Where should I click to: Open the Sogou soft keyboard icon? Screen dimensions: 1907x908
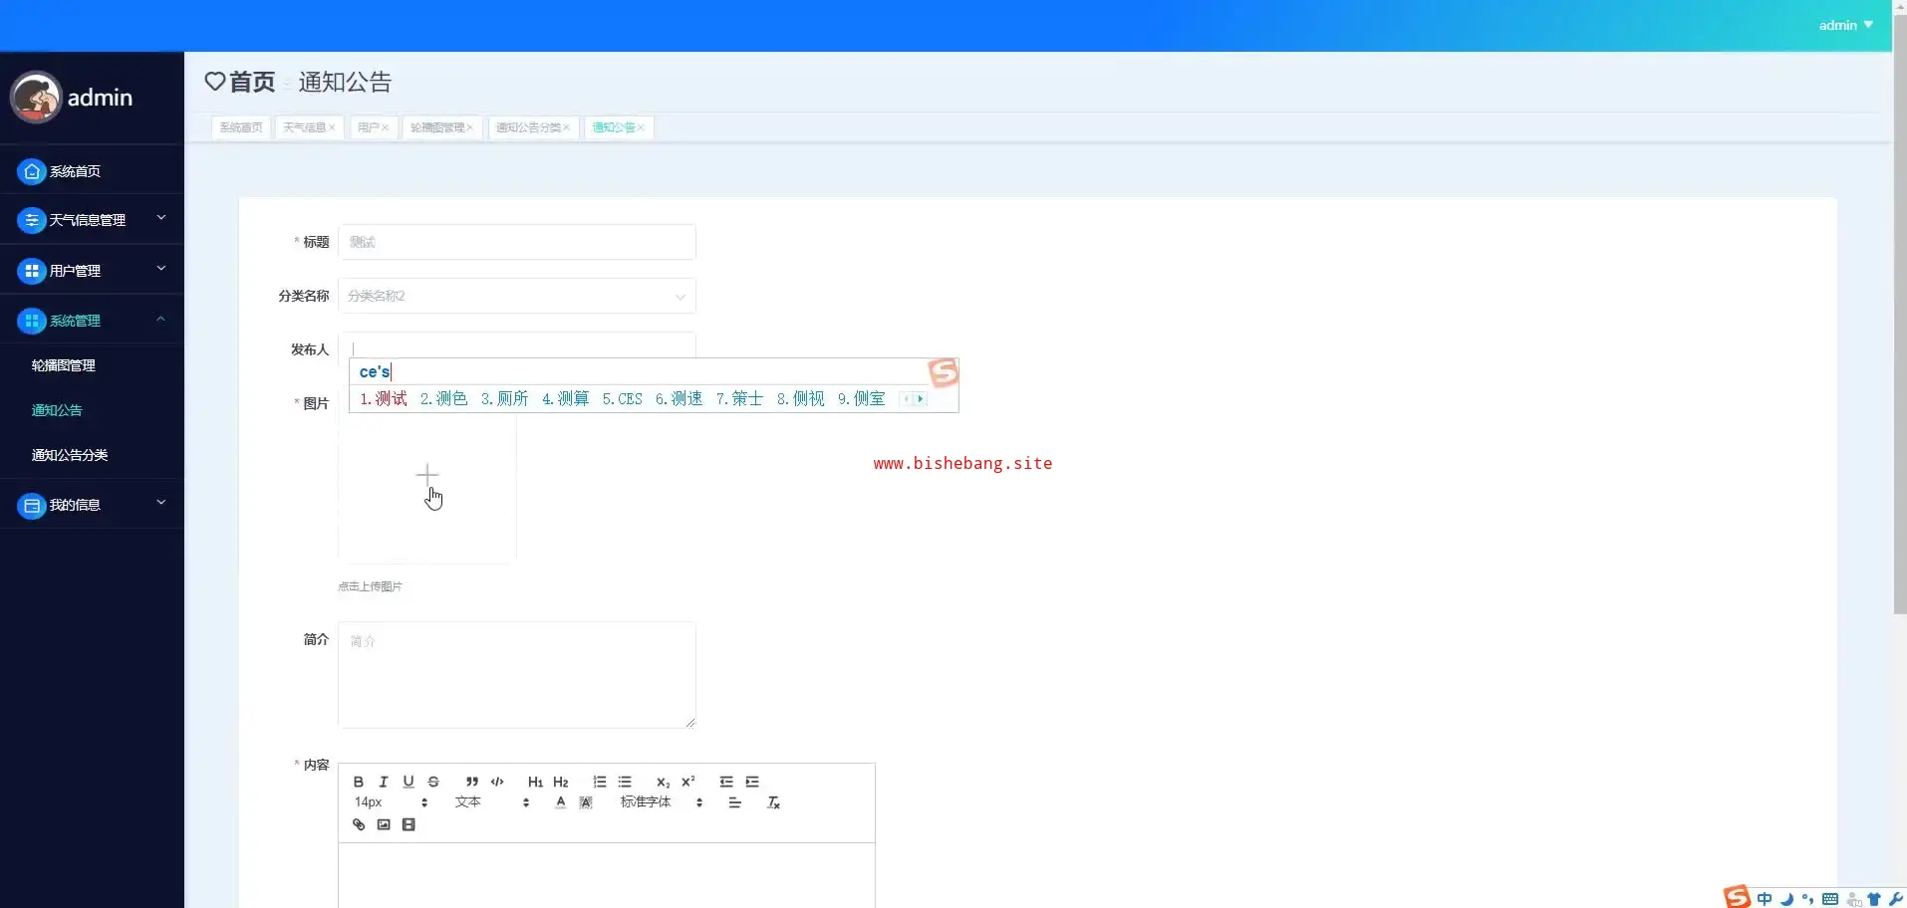click(1830, 899)
